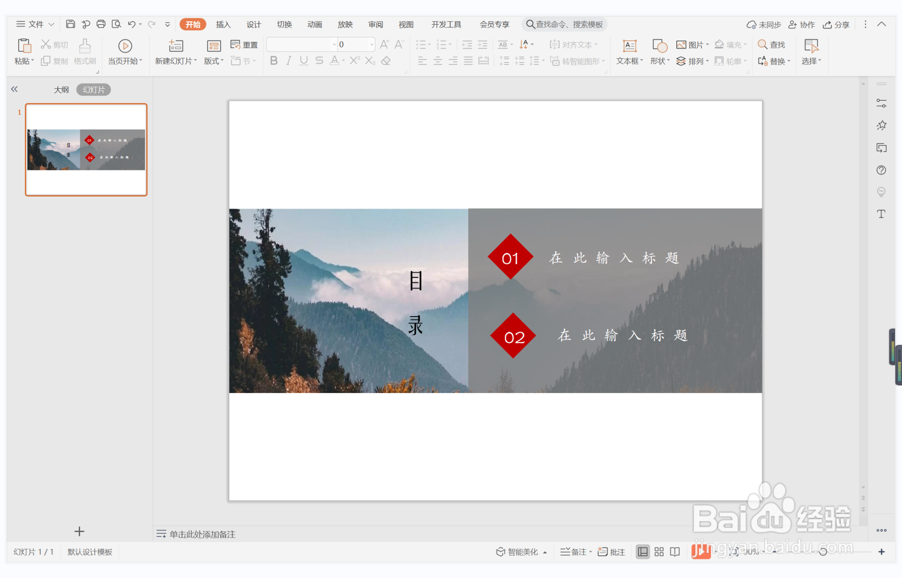Expand the font name combo box
The width and height of the screenshot is (902, 578).
pyautogui.click(x=334, y=44)
